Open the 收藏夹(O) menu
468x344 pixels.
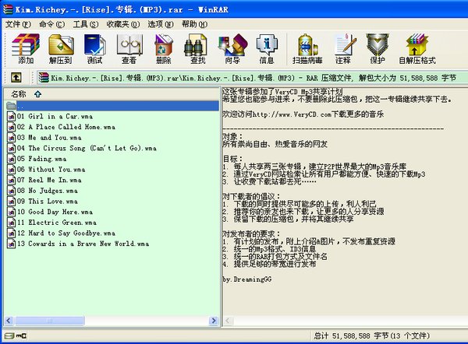tap(123, 24)
